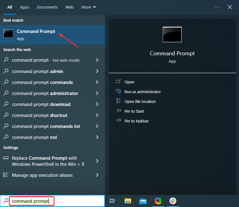Select 'command prompt shortcut' suggestion
The height and width of the screenshot is (207, 239).
point(52,115)
